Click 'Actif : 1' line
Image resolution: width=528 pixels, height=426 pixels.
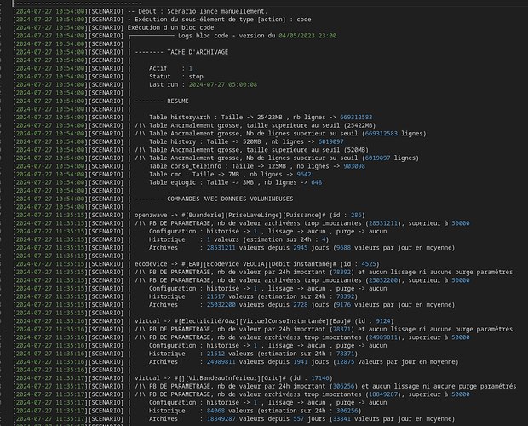coord(170,68)
